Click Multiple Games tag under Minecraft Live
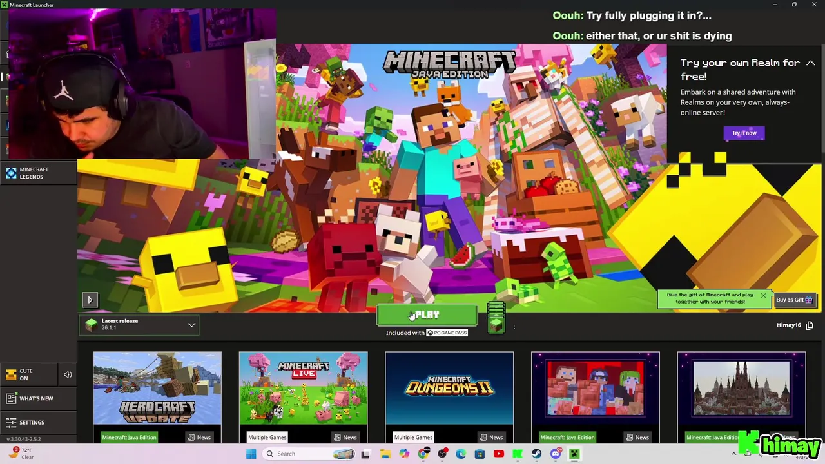 click(x=267, y=438)
